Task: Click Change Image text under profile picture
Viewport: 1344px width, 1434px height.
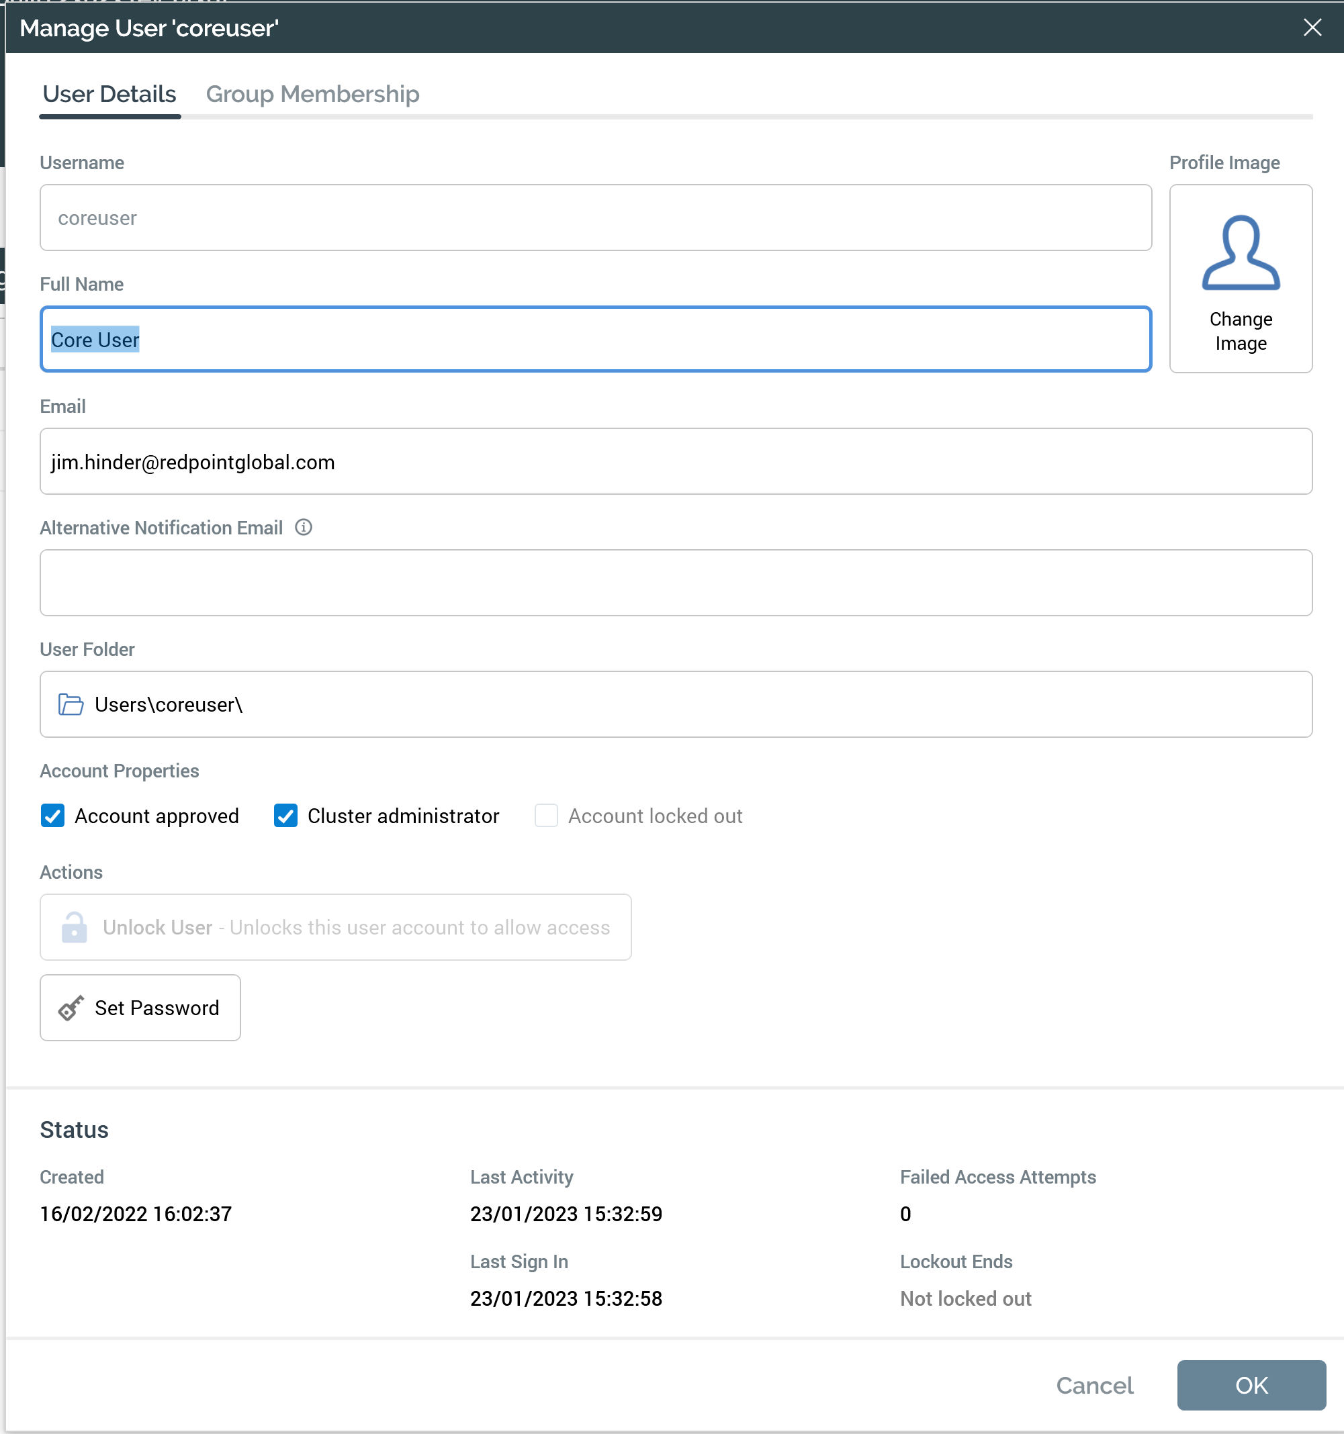Action: (1240, 331)
